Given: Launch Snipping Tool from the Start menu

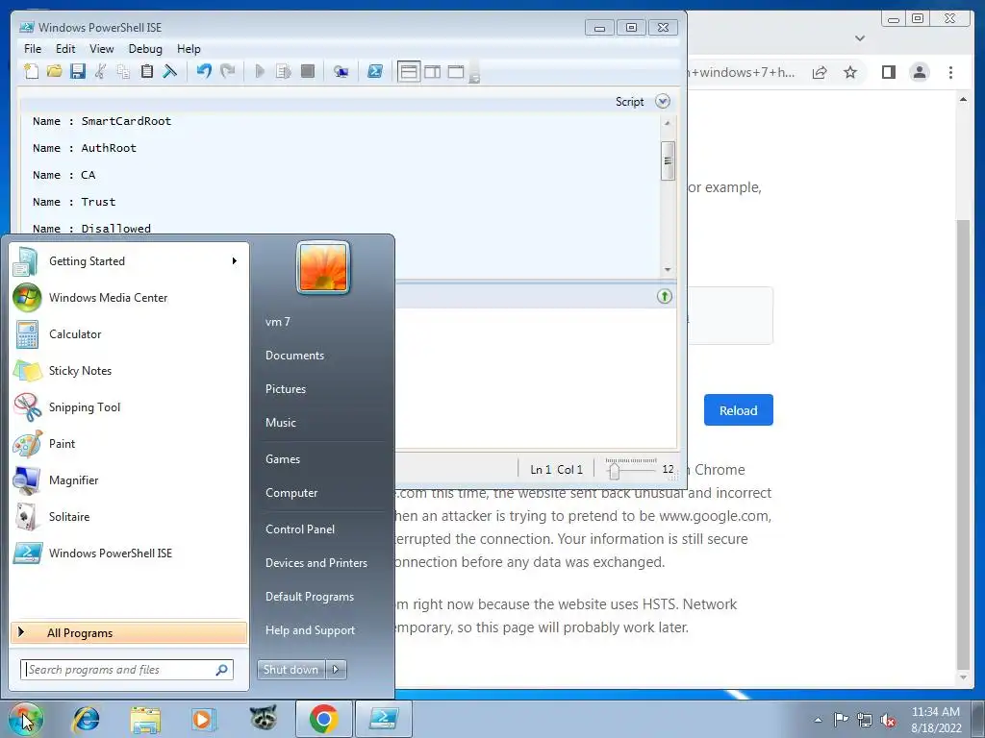Looking at the screenshot, I should 129,406.
